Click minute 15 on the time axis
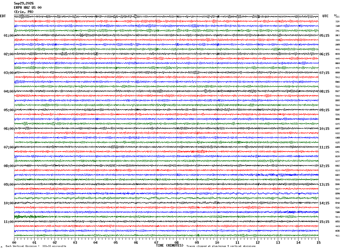Screen dimensions: 341x250 coord(318,242)
